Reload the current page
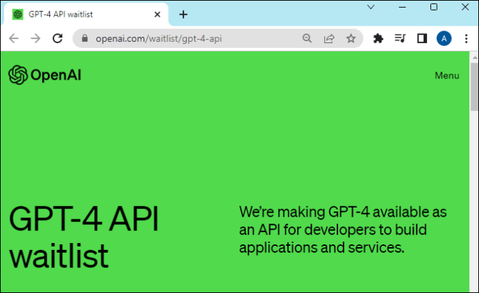 58,38
